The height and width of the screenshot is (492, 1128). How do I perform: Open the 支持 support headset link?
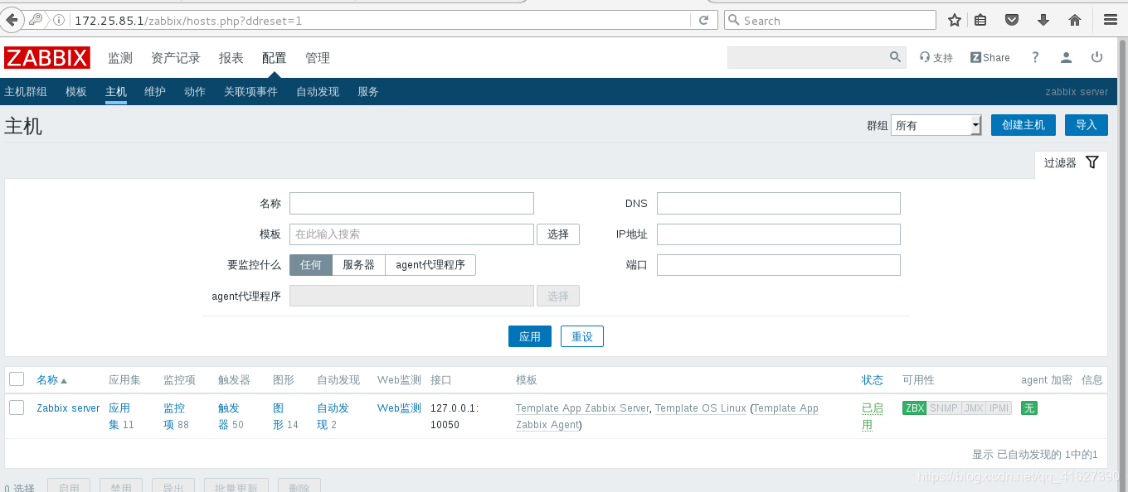click(936, 58)
